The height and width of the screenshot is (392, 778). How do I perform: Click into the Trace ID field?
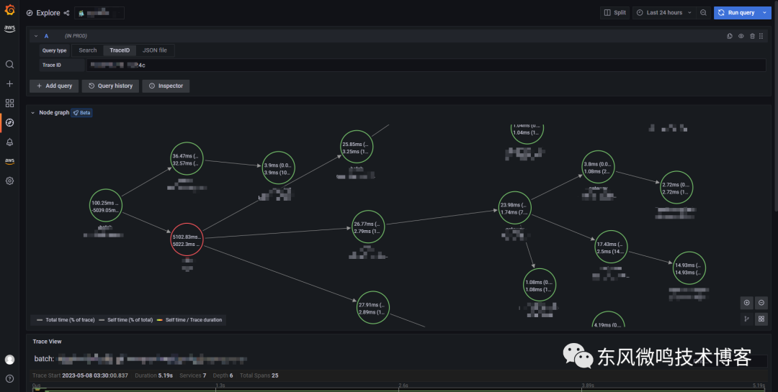(x=426, y=65)
